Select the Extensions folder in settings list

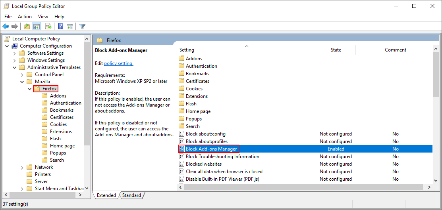pyautogui.click(x=197, y=96)
